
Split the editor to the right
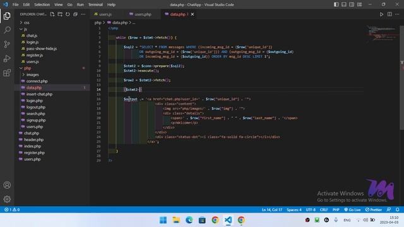point(389,14)
